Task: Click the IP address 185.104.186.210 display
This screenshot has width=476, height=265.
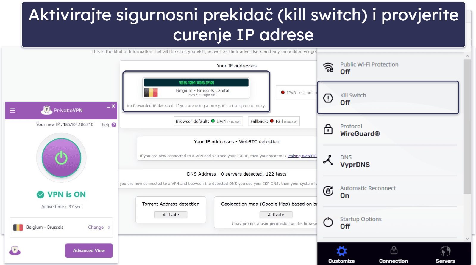Action: pos(196,83)
